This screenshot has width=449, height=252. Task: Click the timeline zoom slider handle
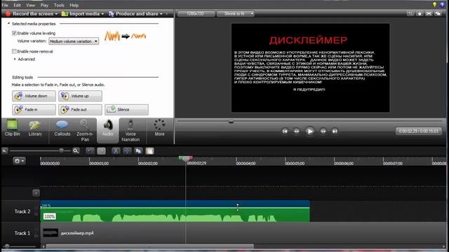coord(61,151)
